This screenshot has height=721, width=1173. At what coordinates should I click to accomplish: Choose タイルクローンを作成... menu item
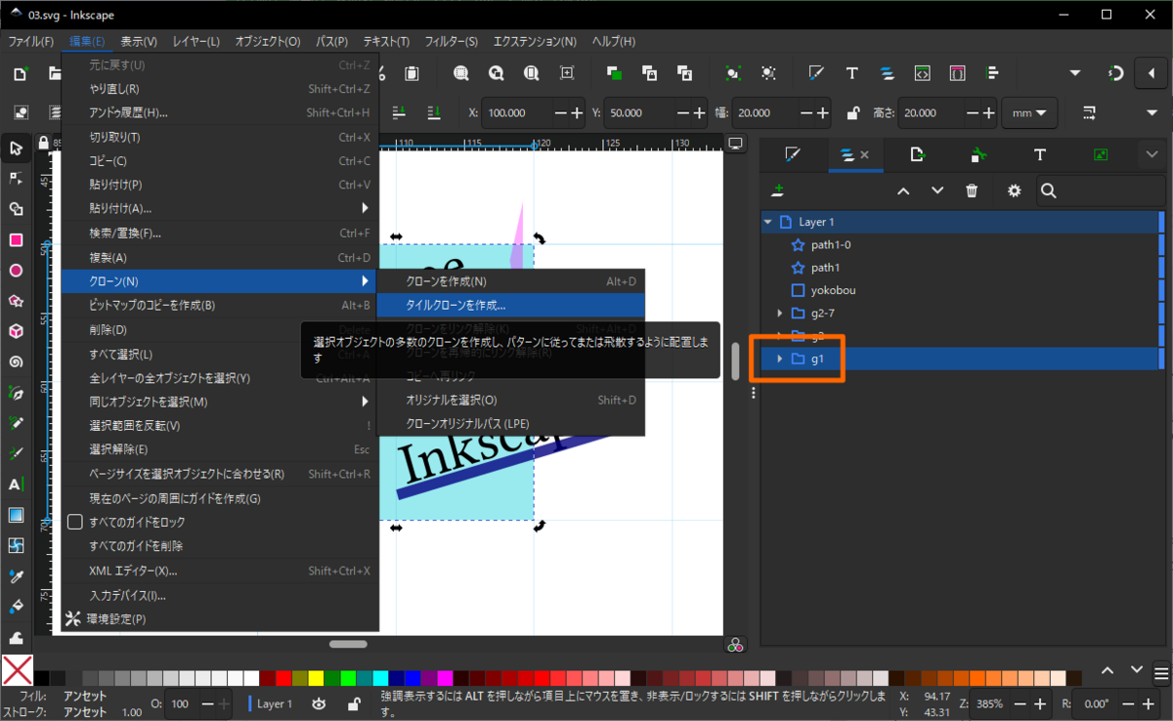point(511,305)
